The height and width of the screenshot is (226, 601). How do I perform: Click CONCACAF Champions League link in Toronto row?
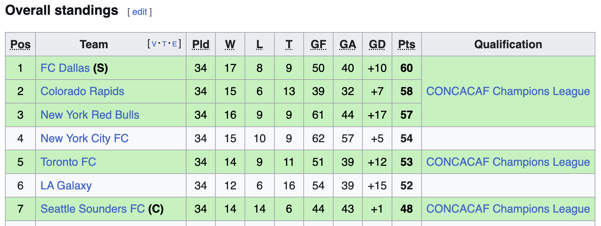pyautogui.click(x=508, y=162)
